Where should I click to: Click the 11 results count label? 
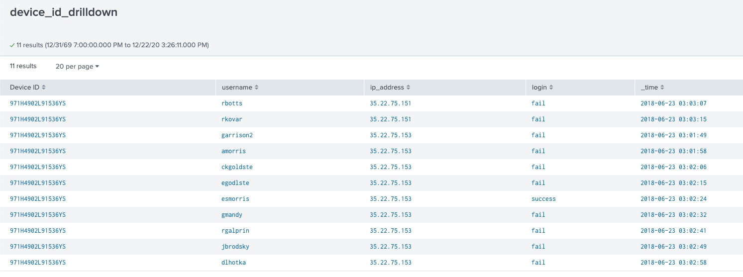[x=23, y=66]
